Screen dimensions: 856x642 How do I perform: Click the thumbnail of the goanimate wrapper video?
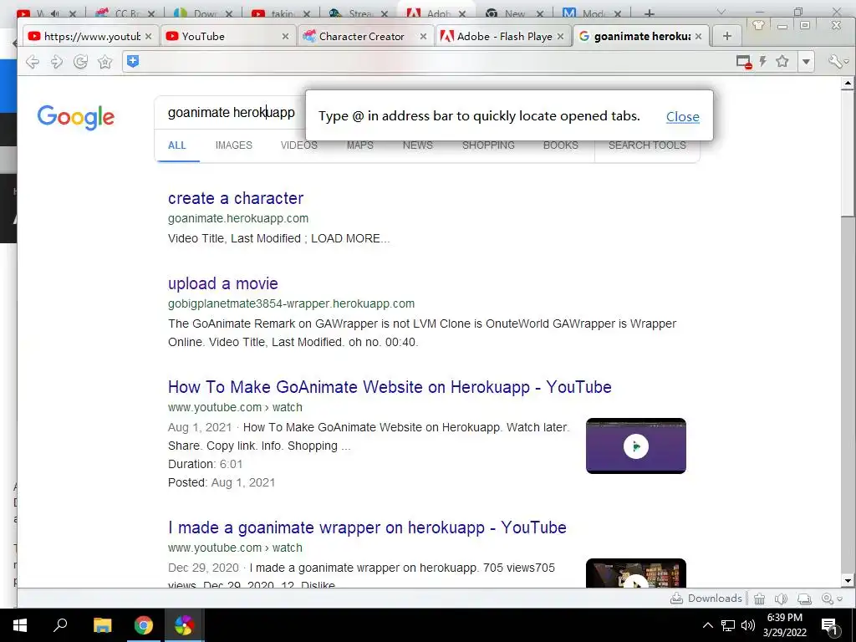pos(636,573)
